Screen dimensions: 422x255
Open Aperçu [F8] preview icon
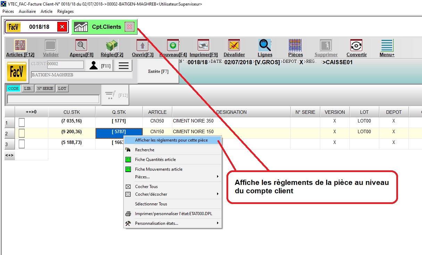click(81, 46)
